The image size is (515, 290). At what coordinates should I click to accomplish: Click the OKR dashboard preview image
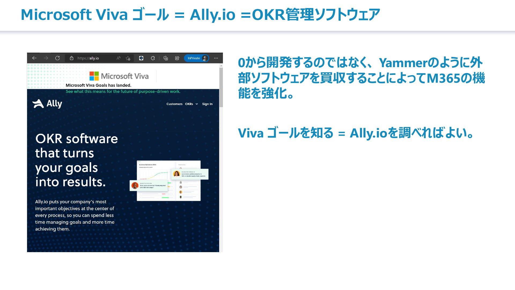point(169,180)
